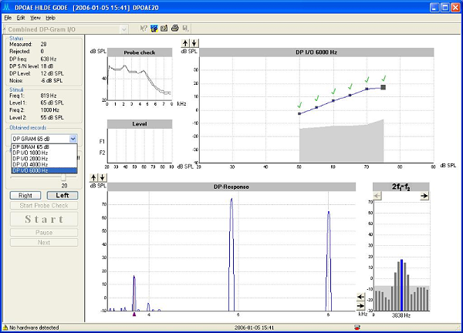The width and height of the screenshot is (463, 333).
Task: Choose DP I/O 4000 Hz from list
Action: [31, 163]
